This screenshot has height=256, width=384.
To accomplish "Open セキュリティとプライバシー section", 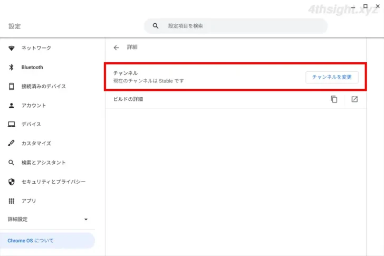I will [x=53, y=182].
